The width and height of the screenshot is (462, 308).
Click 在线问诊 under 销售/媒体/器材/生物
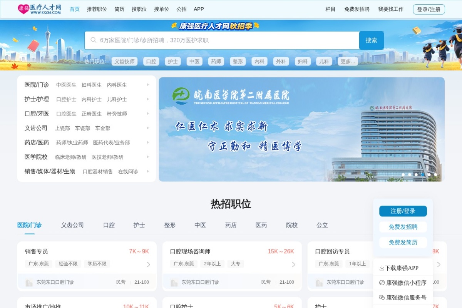click(x=128, y=171)
